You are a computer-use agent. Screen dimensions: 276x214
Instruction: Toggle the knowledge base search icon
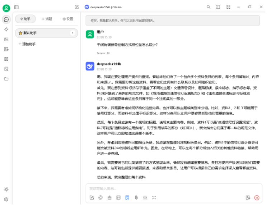(127, 197)
